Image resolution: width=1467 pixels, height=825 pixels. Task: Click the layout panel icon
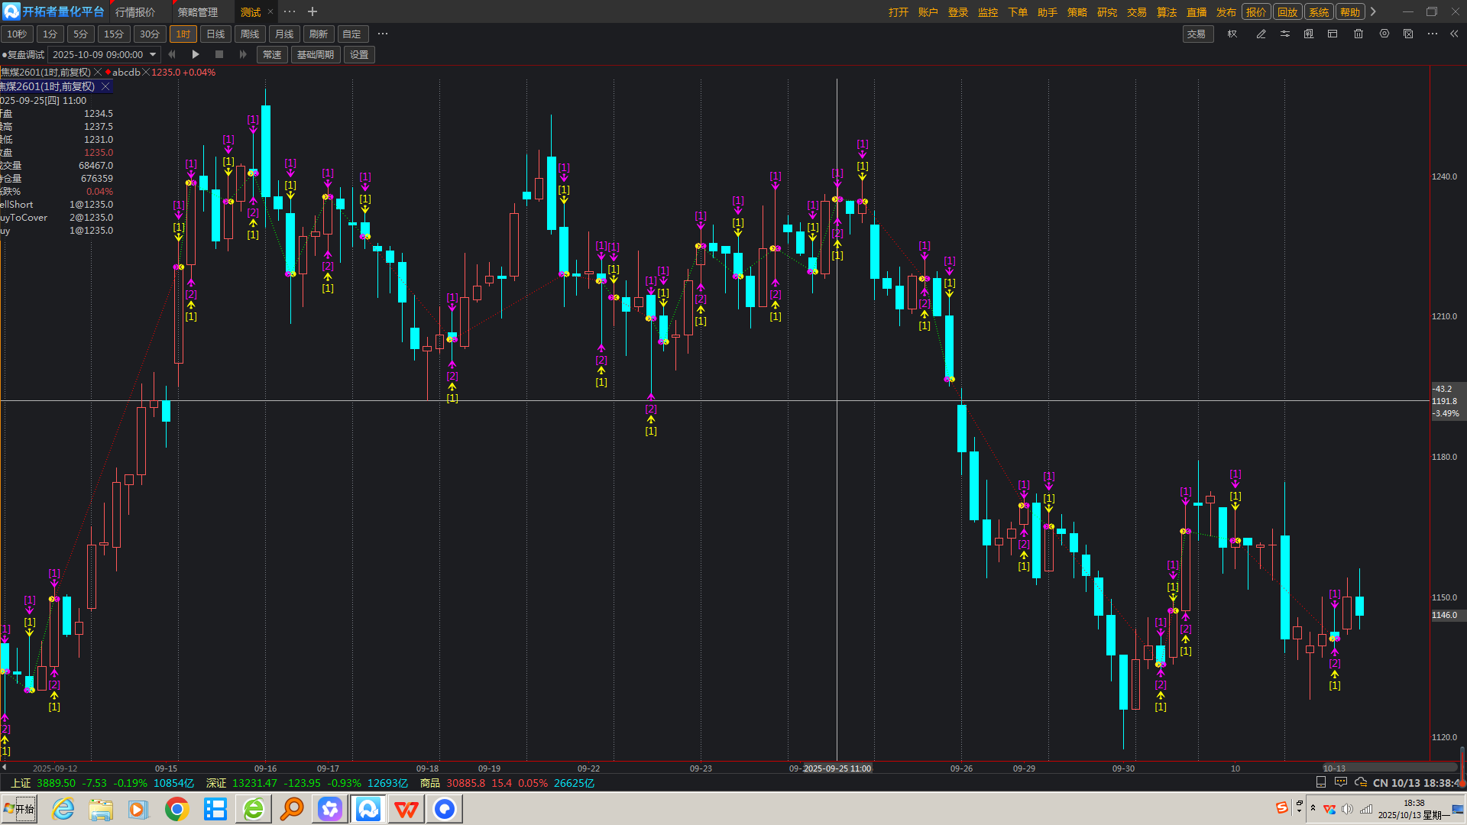pos(1333,34)
